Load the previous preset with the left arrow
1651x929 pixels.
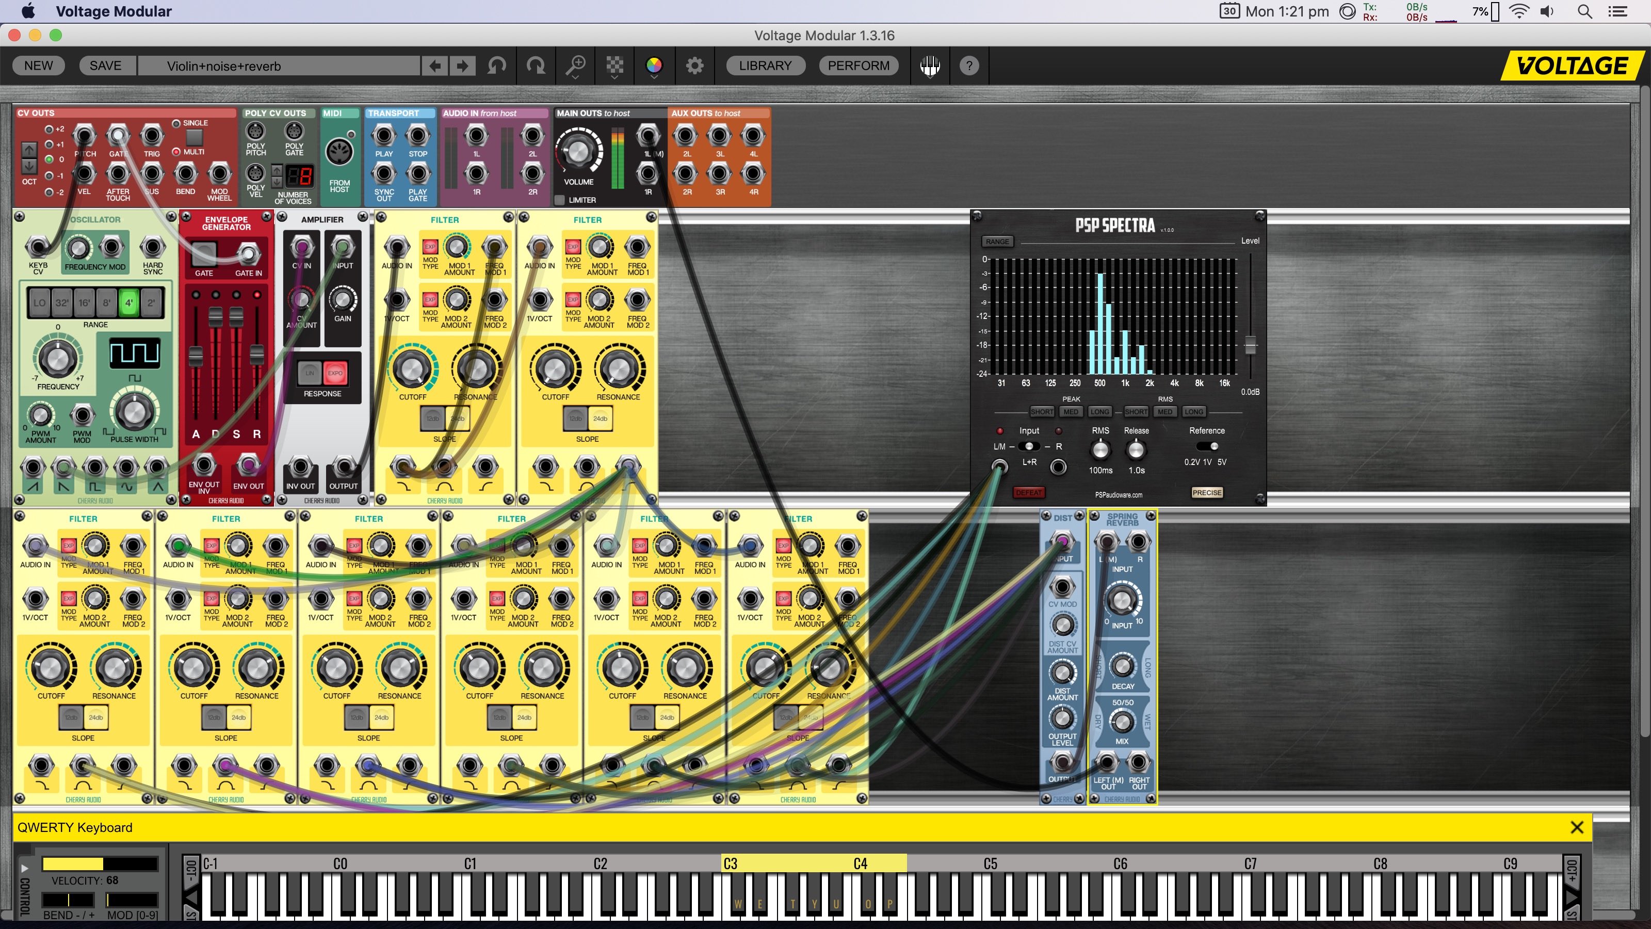tap(435, 66)
